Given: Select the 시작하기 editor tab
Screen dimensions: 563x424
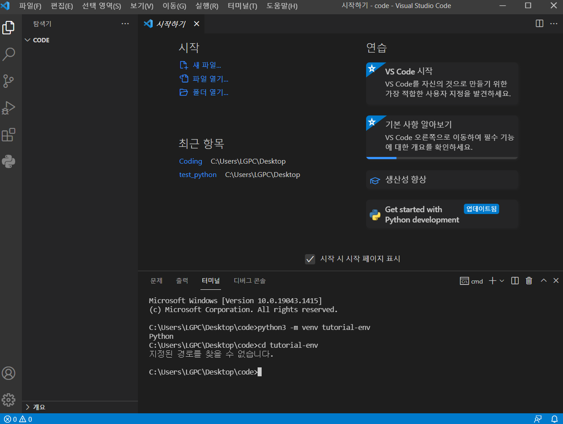Looking at the screenshot, I should [171, 24].
